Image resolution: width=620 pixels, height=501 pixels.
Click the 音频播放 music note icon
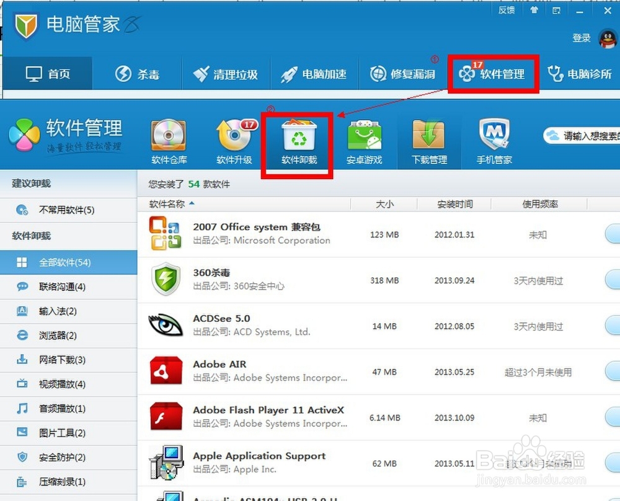22,408
